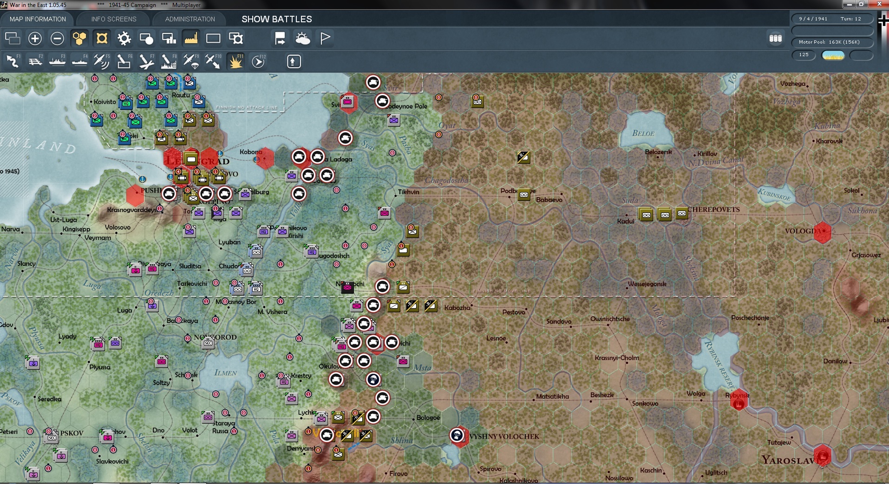Zoom in the map with plus icon
The image size is (889, 484).
click(35, 39)
